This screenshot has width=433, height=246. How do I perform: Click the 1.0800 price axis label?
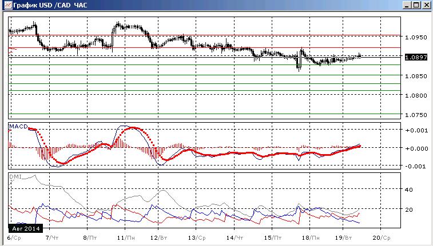(x=416, y=95)
